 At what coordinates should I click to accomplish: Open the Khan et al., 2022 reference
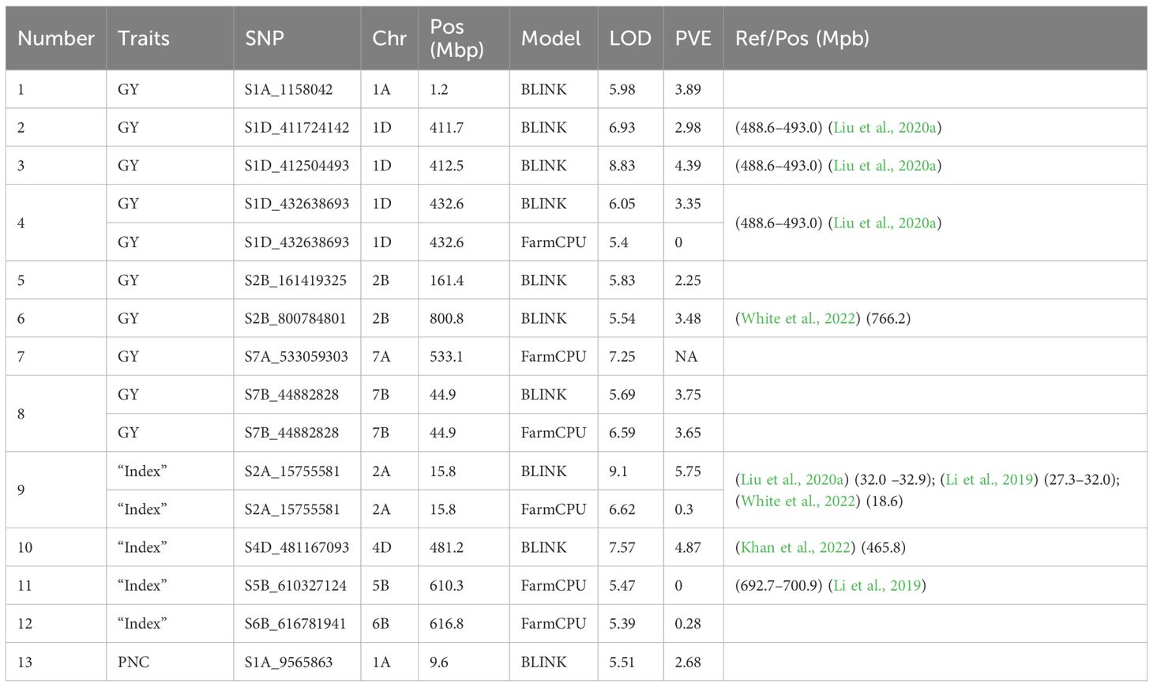(x=796, y=548)
